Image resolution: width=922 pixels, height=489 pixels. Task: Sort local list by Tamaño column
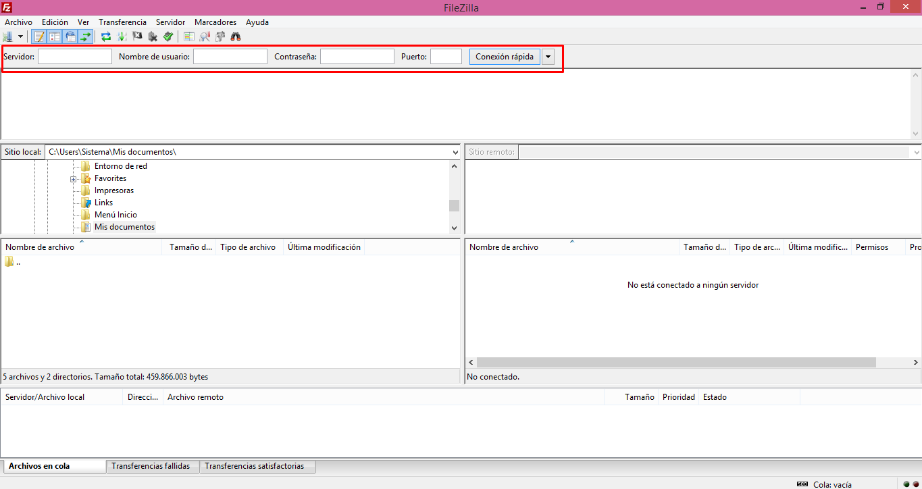coord(191,247)
